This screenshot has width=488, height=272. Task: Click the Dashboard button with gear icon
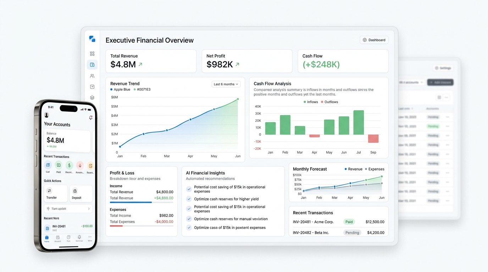[374, 40]
